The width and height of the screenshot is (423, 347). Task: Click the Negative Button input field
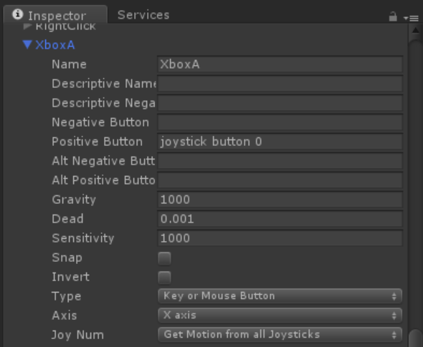pyautogui.click(x=280, y=122)
